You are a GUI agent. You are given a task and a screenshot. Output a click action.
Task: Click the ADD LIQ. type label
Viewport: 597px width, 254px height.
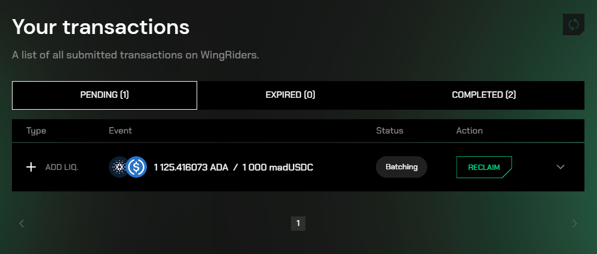pos(62,167)
